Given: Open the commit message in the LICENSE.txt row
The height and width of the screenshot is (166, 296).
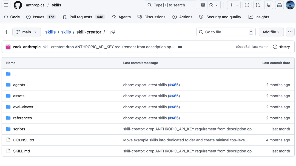Looking at the screenshot, I should [x=185, y=140].
